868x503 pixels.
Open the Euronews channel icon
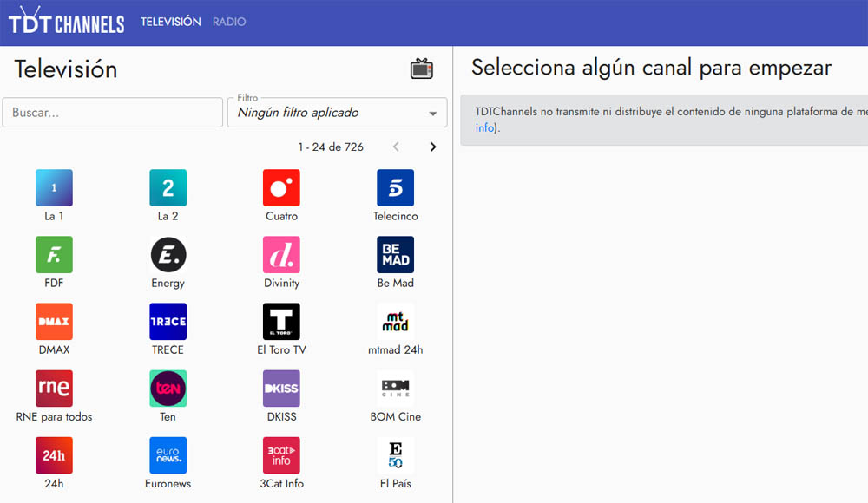click(x=168, y=455)
